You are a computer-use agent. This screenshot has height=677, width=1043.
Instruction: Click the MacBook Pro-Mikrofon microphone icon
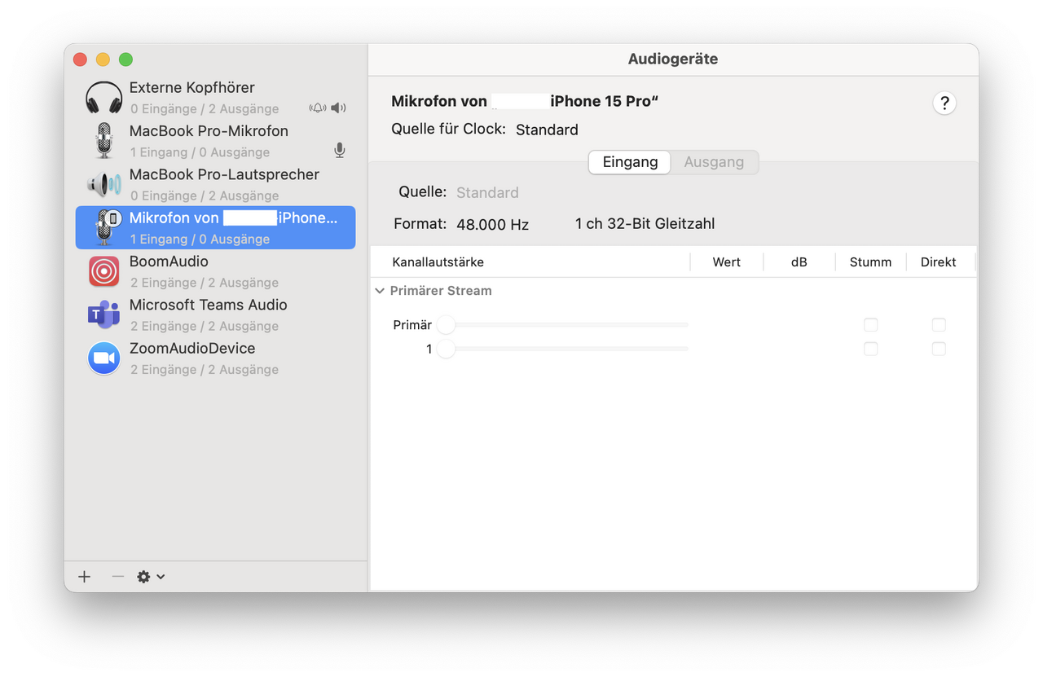click(104, 141)
